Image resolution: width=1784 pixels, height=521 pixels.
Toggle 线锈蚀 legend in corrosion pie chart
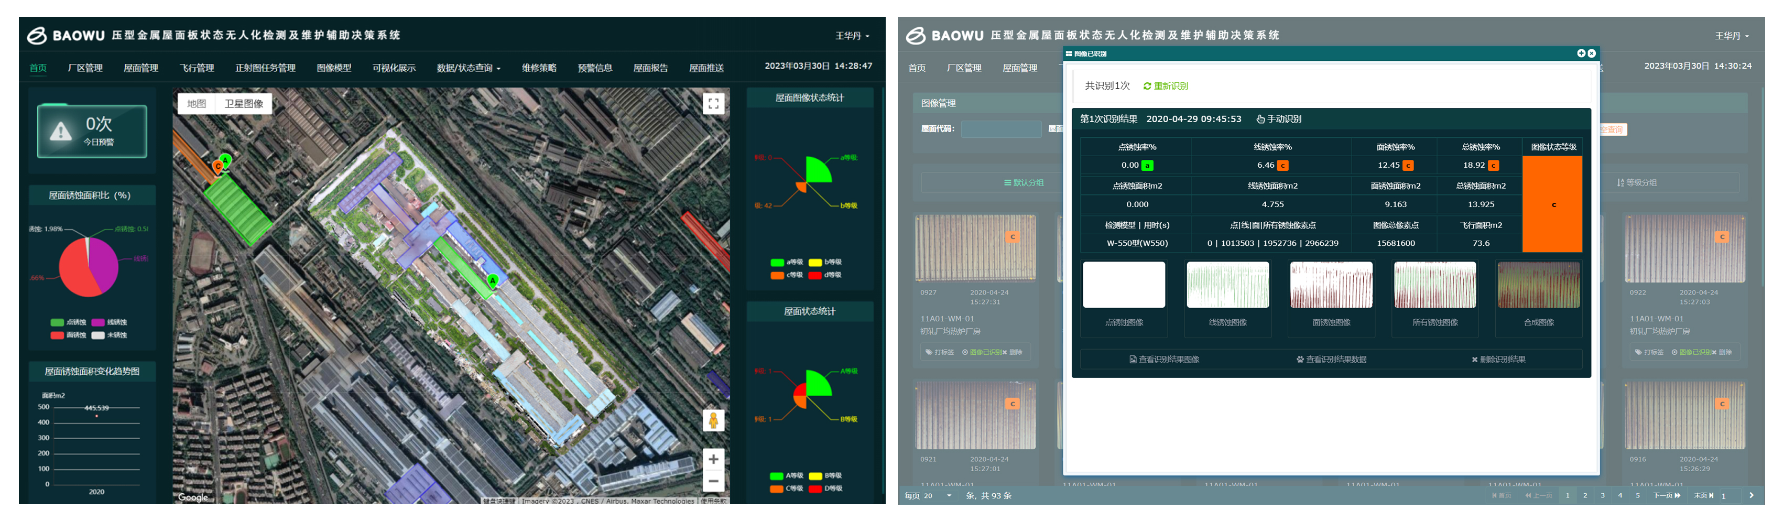[110, 322]
